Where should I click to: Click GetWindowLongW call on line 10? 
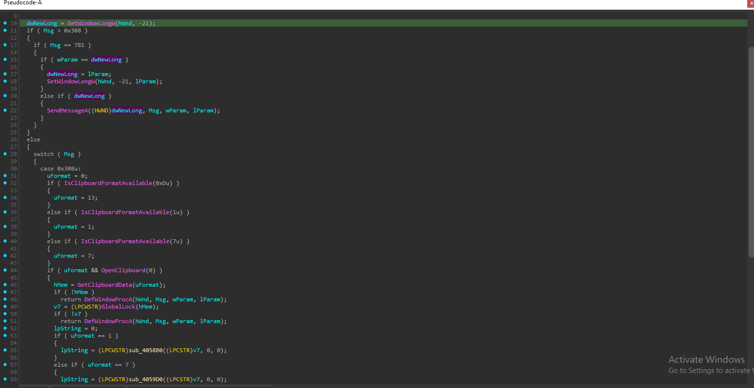91,23
